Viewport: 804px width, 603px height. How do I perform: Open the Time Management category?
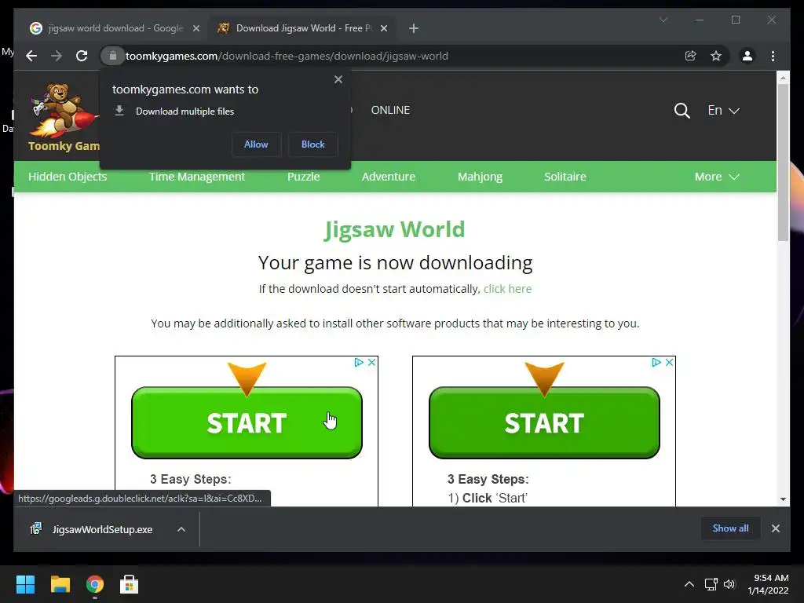[197, 177]
